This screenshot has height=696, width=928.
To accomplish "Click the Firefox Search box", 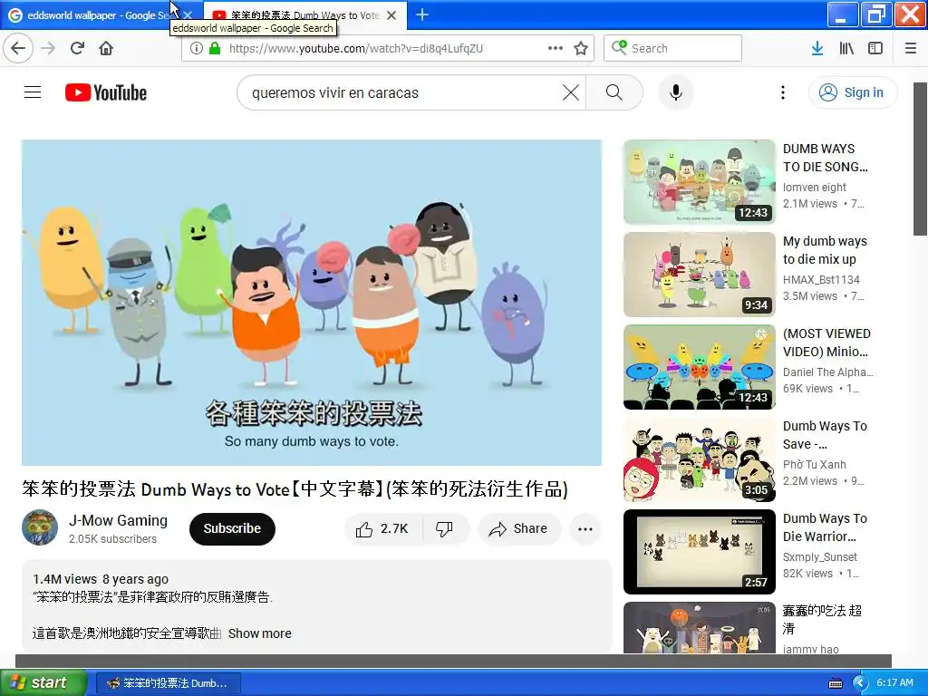I will 673,48.
